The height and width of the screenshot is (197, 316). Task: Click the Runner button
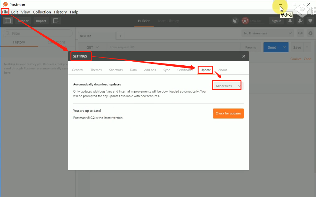click(23, 21)
